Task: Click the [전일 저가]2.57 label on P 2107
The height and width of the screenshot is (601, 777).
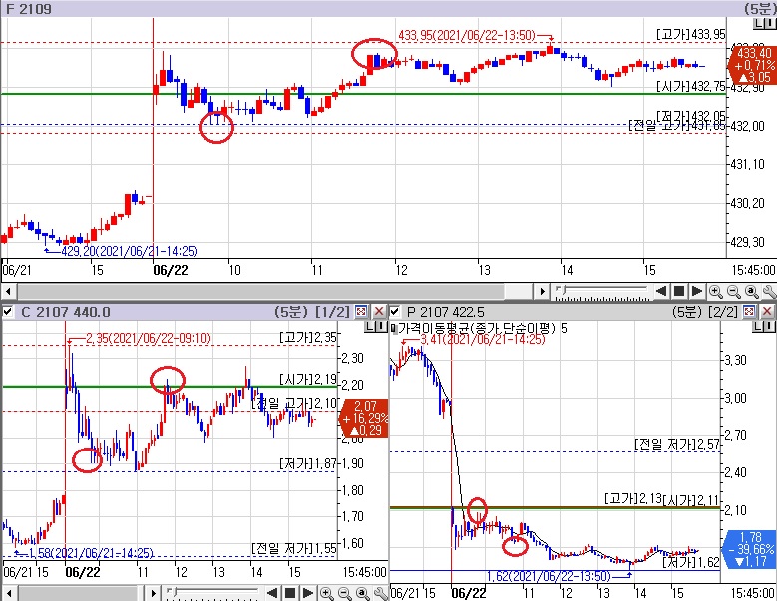Action: click(x=677, y=444)
